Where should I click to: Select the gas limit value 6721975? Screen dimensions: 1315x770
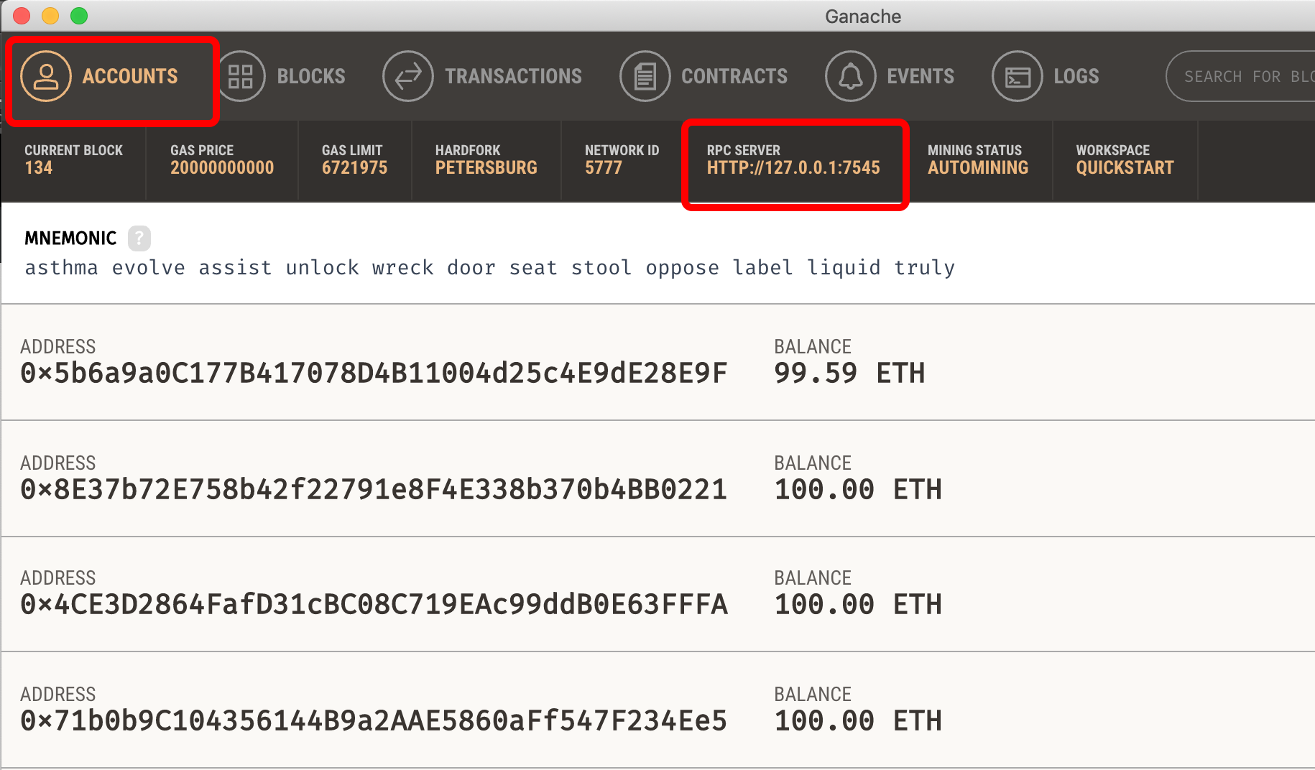click(x=354, y=168)
